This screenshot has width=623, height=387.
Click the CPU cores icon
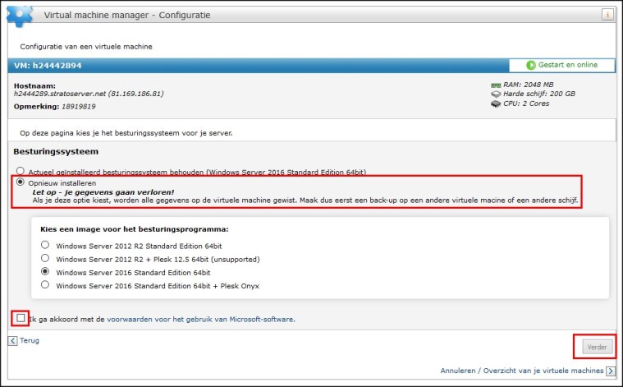pyautogui.click(x=495, y=104)
